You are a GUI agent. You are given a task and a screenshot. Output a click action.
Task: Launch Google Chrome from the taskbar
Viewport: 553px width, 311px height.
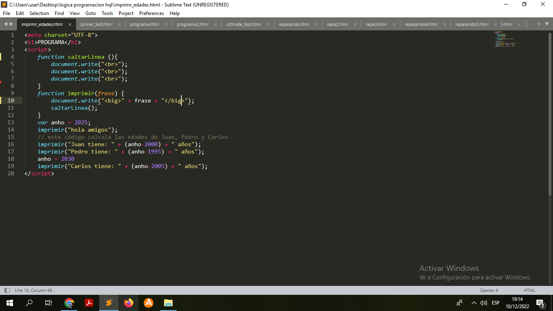[x=69, y=303]
